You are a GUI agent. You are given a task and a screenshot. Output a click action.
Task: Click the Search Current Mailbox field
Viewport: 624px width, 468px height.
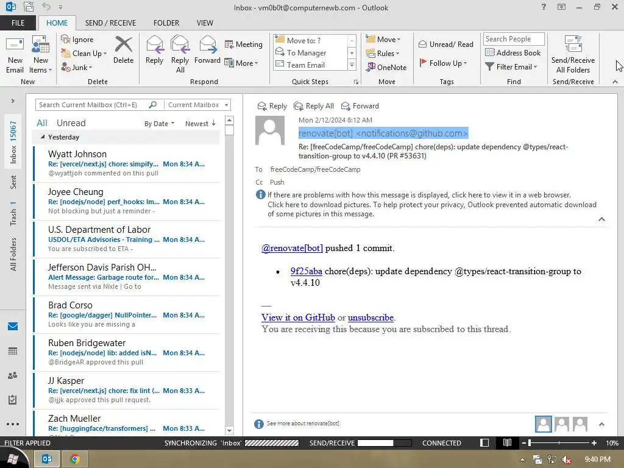pyautogui.click(x=93, y=105)
